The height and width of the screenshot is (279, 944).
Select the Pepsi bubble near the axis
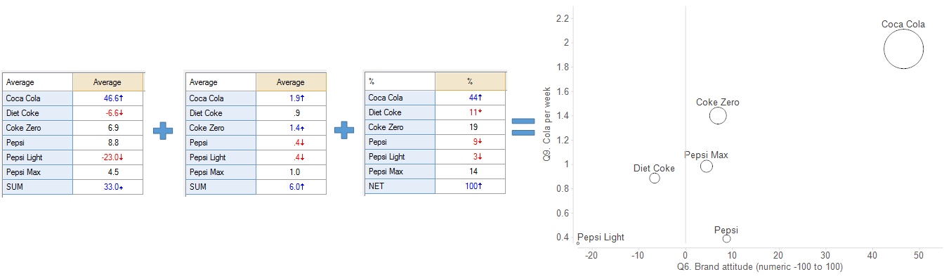(x=726, y=239)
